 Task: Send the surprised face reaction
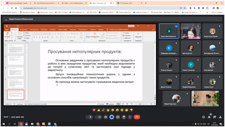point(117,110)
